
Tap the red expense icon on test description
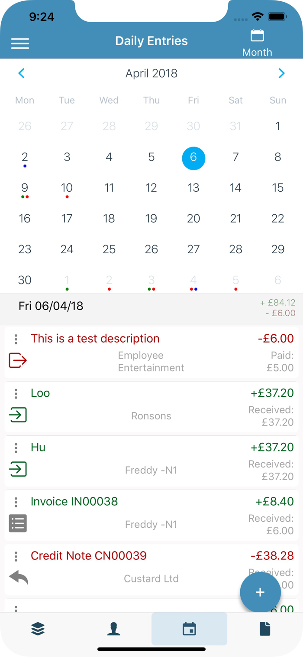18,360
